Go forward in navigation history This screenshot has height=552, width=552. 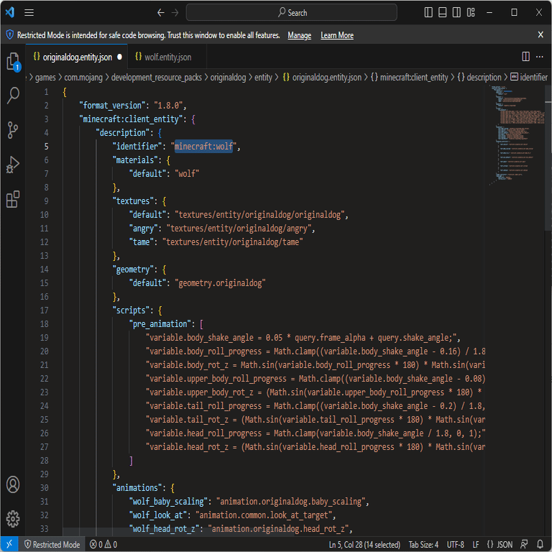(x=175, y=13)
